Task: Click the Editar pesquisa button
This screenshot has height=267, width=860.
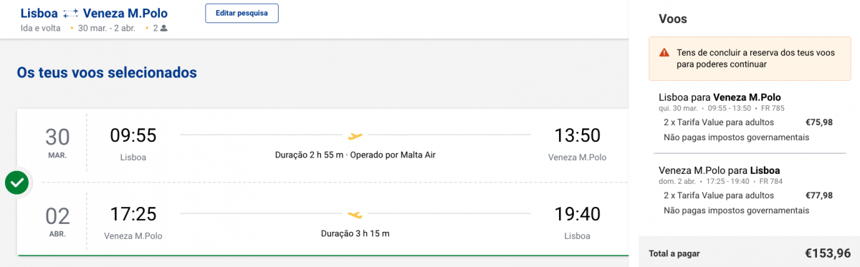Action: click(x=242, y=14)
